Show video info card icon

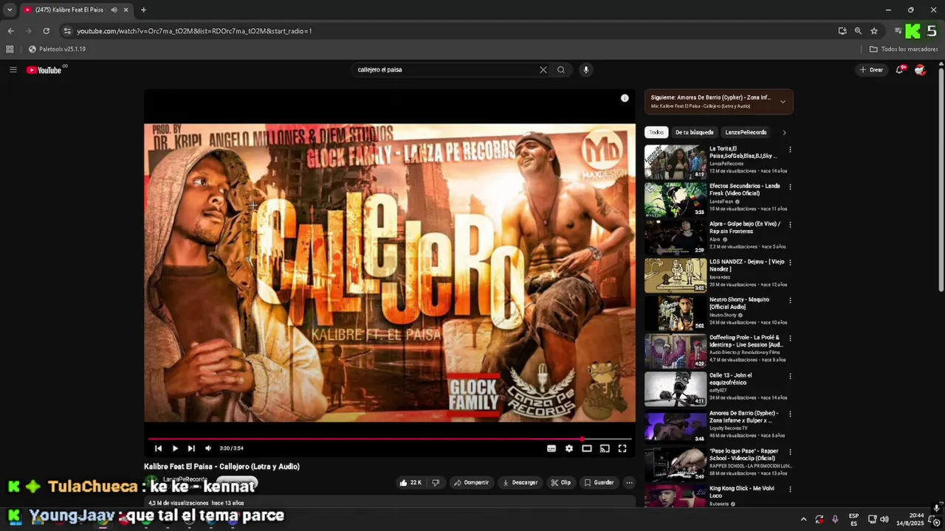tap(625, 98)
